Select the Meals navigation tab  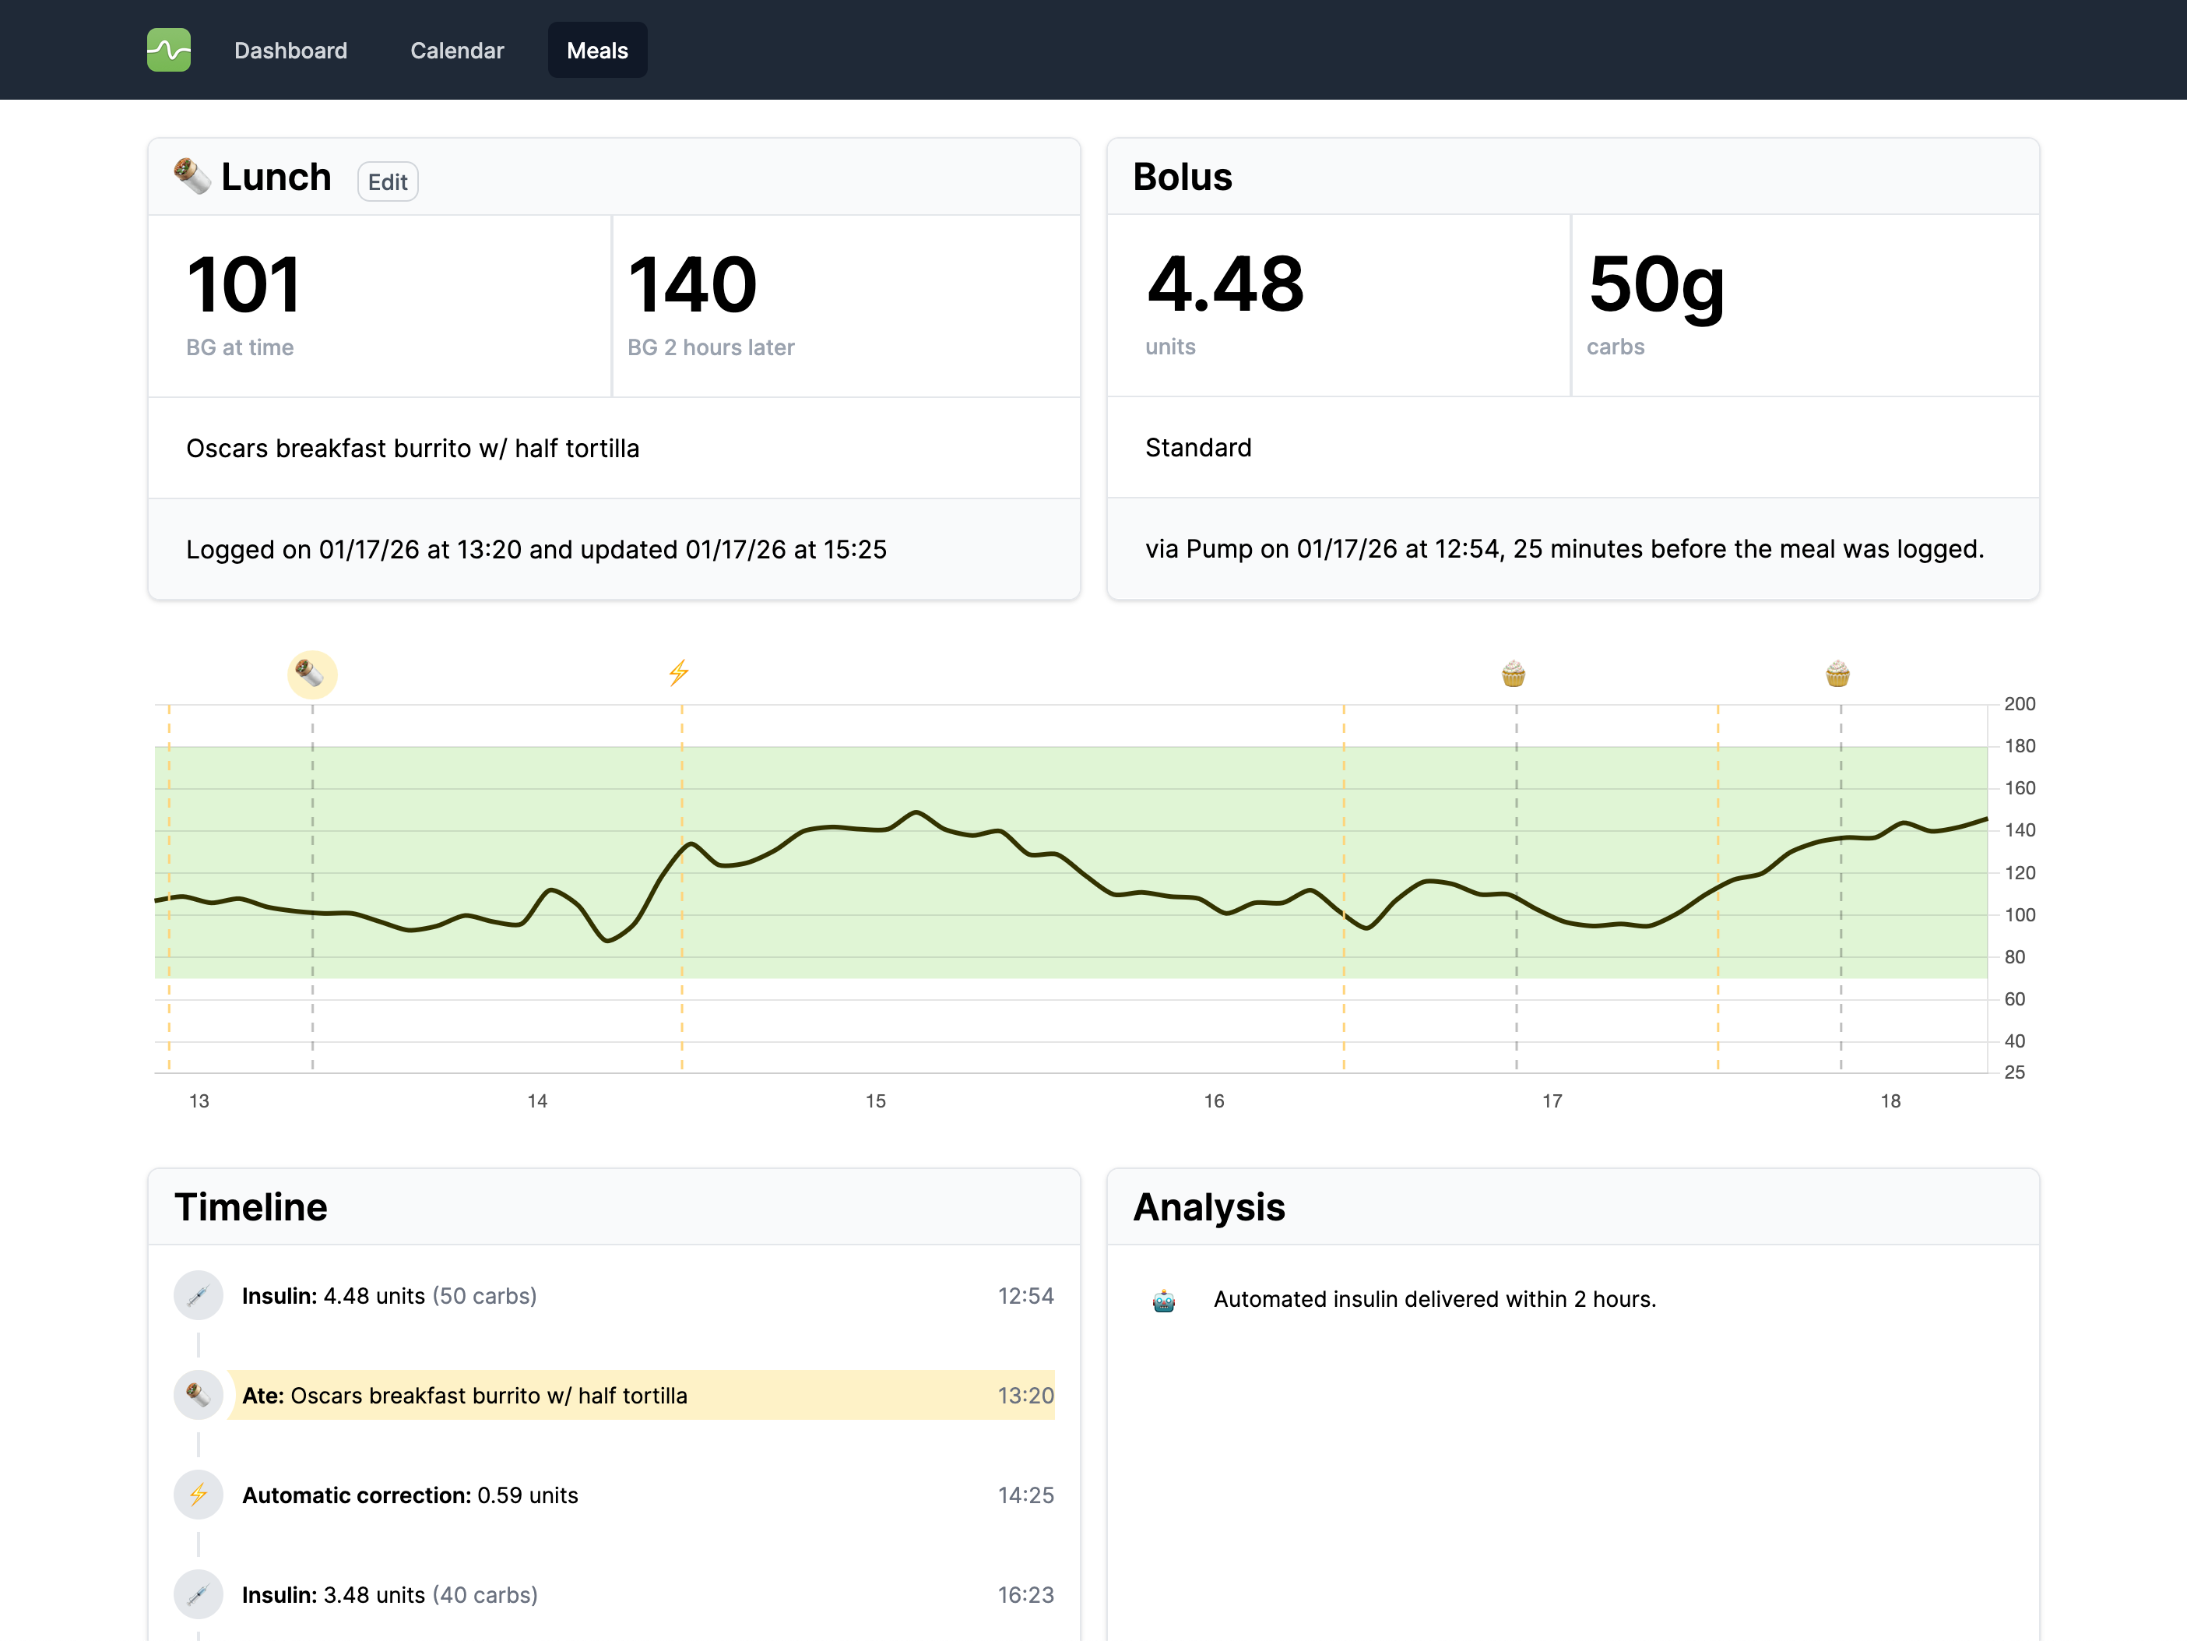pos(597,51)
